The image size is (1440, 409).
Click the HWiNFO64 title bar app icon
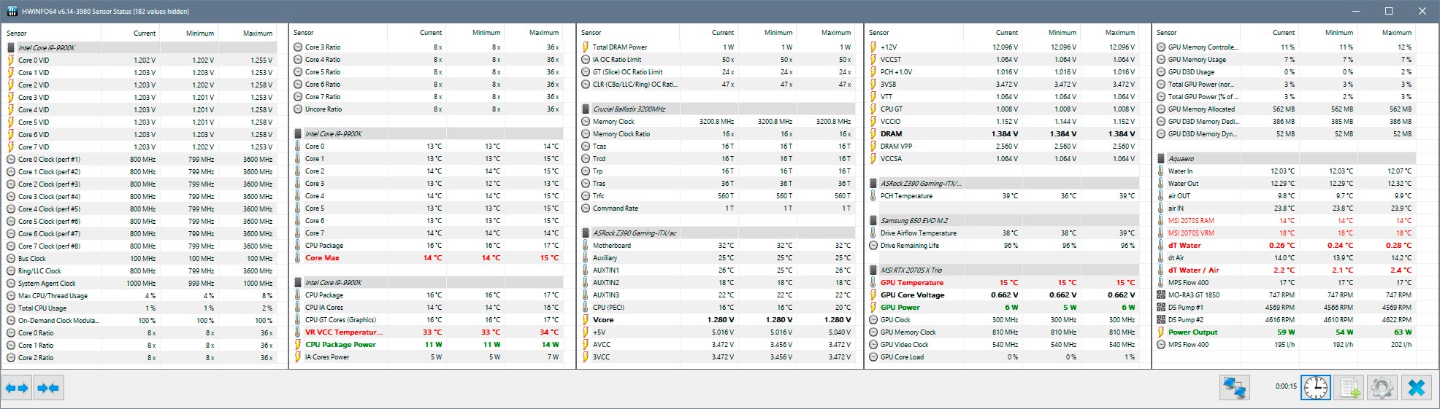[12, 11]
